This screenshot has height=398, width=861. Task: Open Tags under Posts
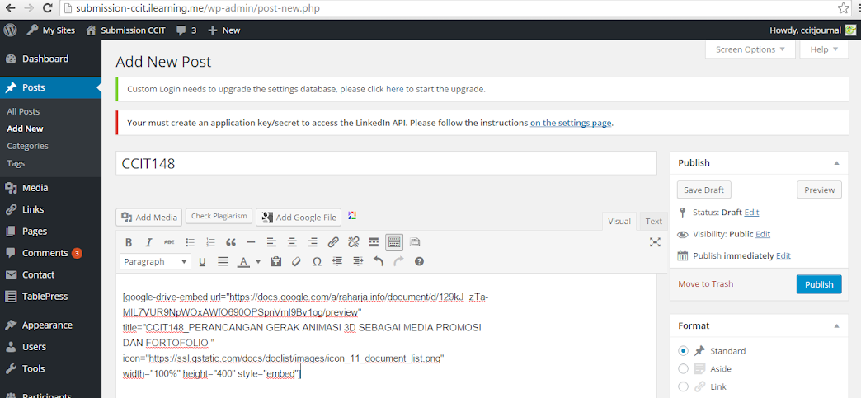[16, 164]
